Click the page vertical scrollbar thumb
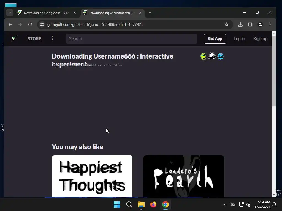The height and width of the screenshot is (211, 282). coord(274,71)
